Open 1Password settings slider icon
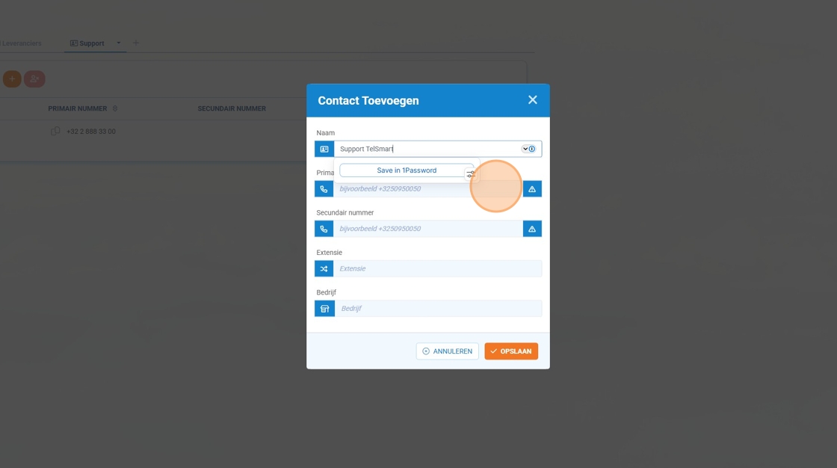The width and height of the screenshot is (837, 468). point(471,174)
